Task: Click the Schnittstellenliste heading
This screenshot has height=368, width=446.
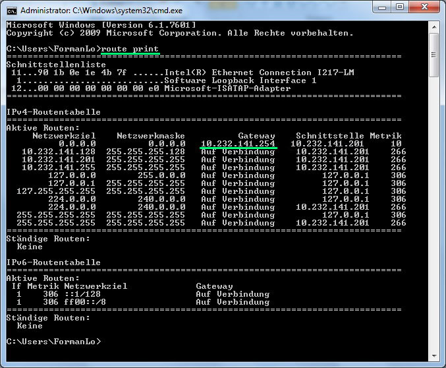Action: pyautogui.click(x=56, y=65)
